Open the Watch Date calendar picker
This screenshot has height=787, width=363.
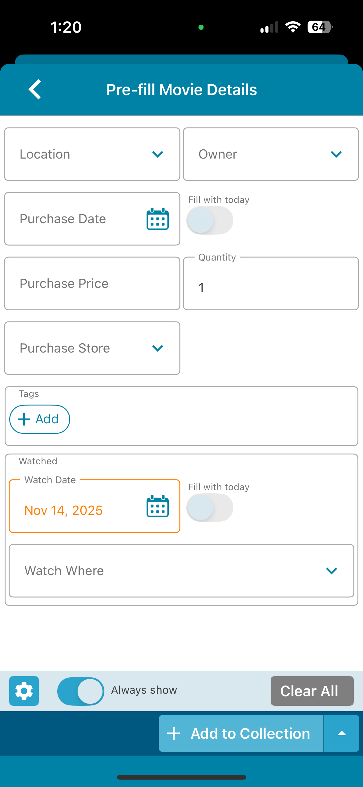tap(157, 507)
